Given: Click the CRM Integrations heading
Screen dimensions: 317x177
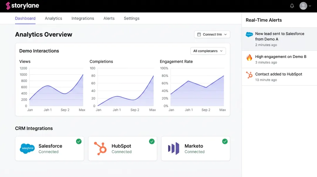Looking at the screenshot, I should [x=34, y=128].
